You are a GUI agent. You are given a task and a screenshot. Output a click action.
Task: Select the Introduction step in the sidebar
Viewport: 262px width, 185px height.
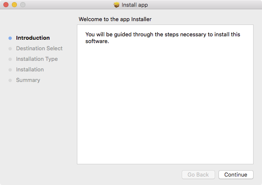pos(33,38)
